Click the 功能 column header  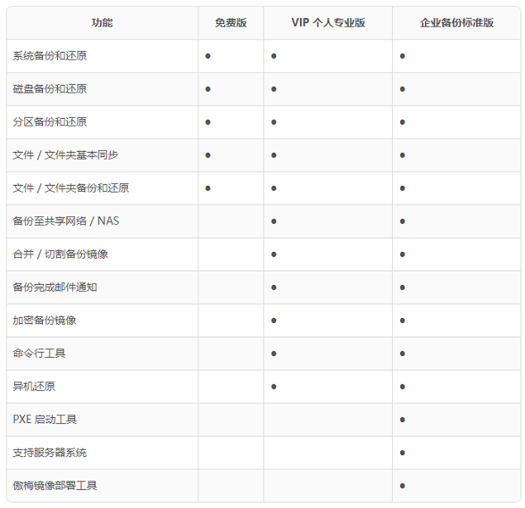click(x=102, y=23)
